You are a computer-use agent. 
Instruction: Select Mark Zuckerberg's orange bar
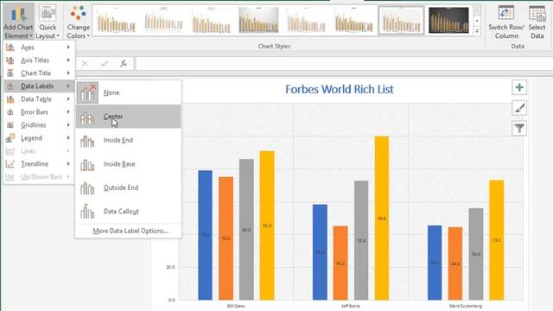point(455,263)
